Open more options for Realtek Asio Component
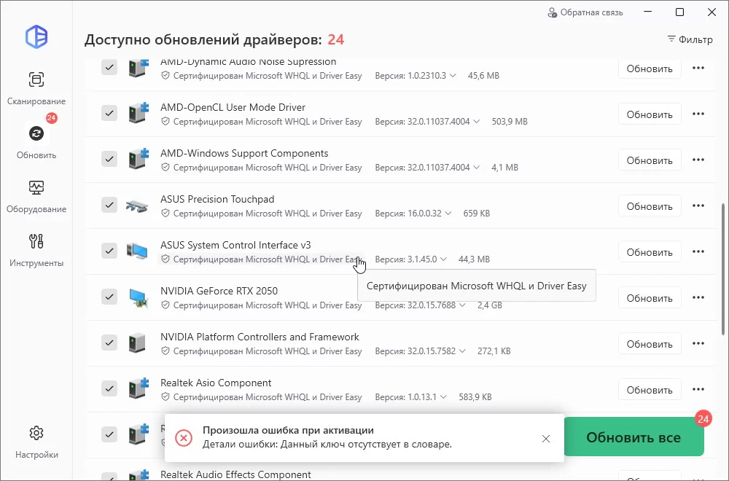The image size is (729, 481). point(698,389)
